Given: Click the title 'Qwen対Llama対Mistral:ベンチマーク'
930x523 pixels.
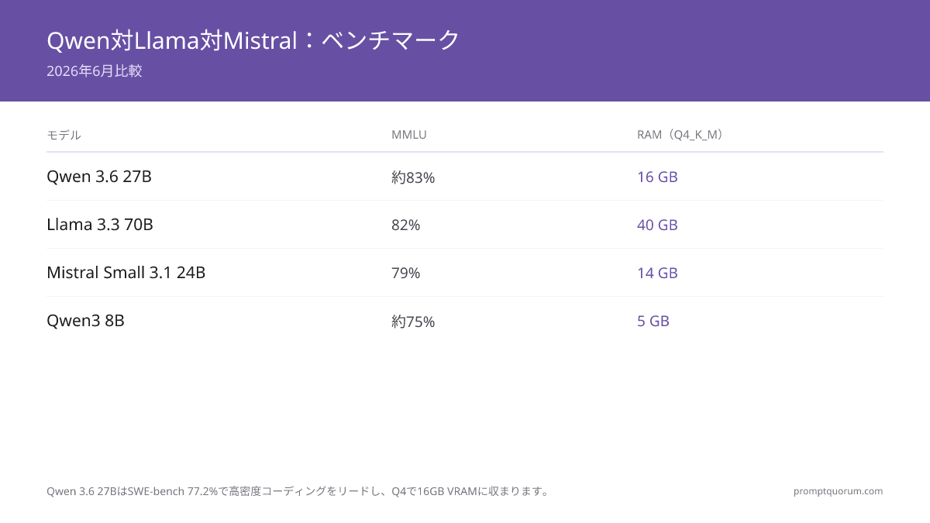Looking at the screenshot, I should click(x=253, y=40).
